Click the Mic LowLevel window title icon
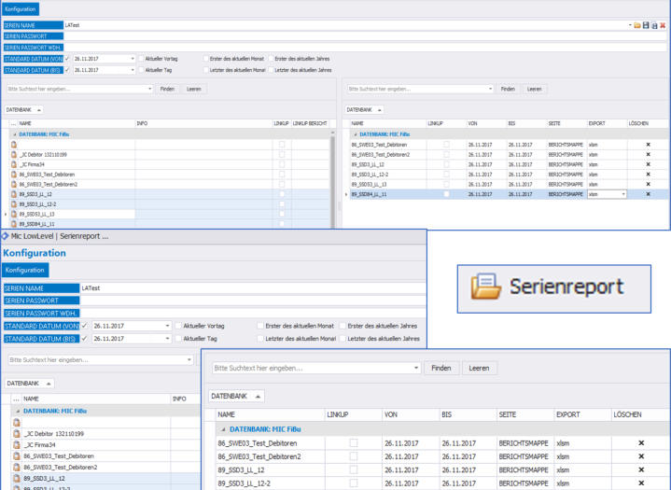Image resolution: width=671 pixels, height=490 pixels. pyautogui.click(x=4, y=236)
